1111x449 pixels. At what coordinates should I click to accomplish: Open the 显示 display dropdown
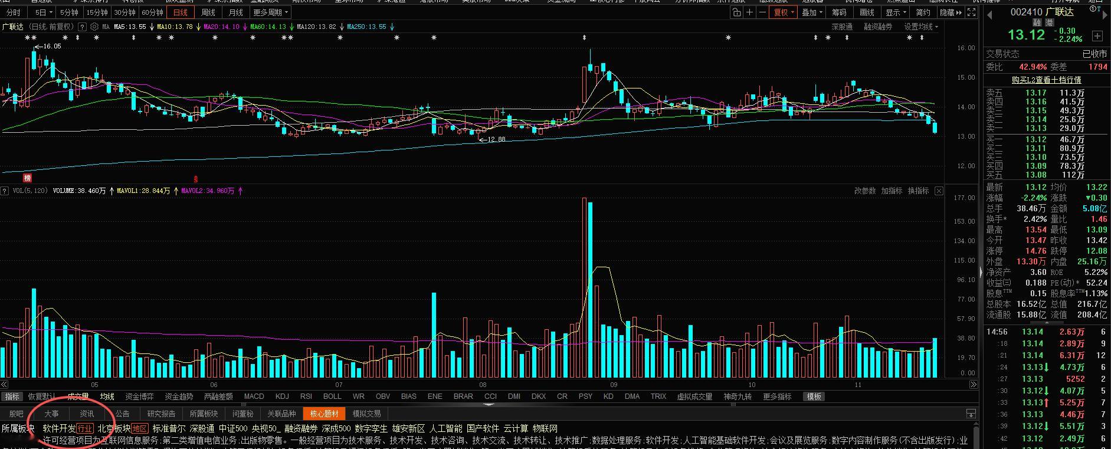[896, 12]
